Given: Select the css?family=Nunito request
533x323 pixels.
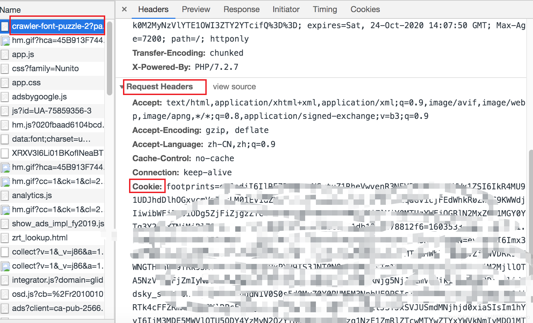Looking at the screenshot, I should [52, 68].
